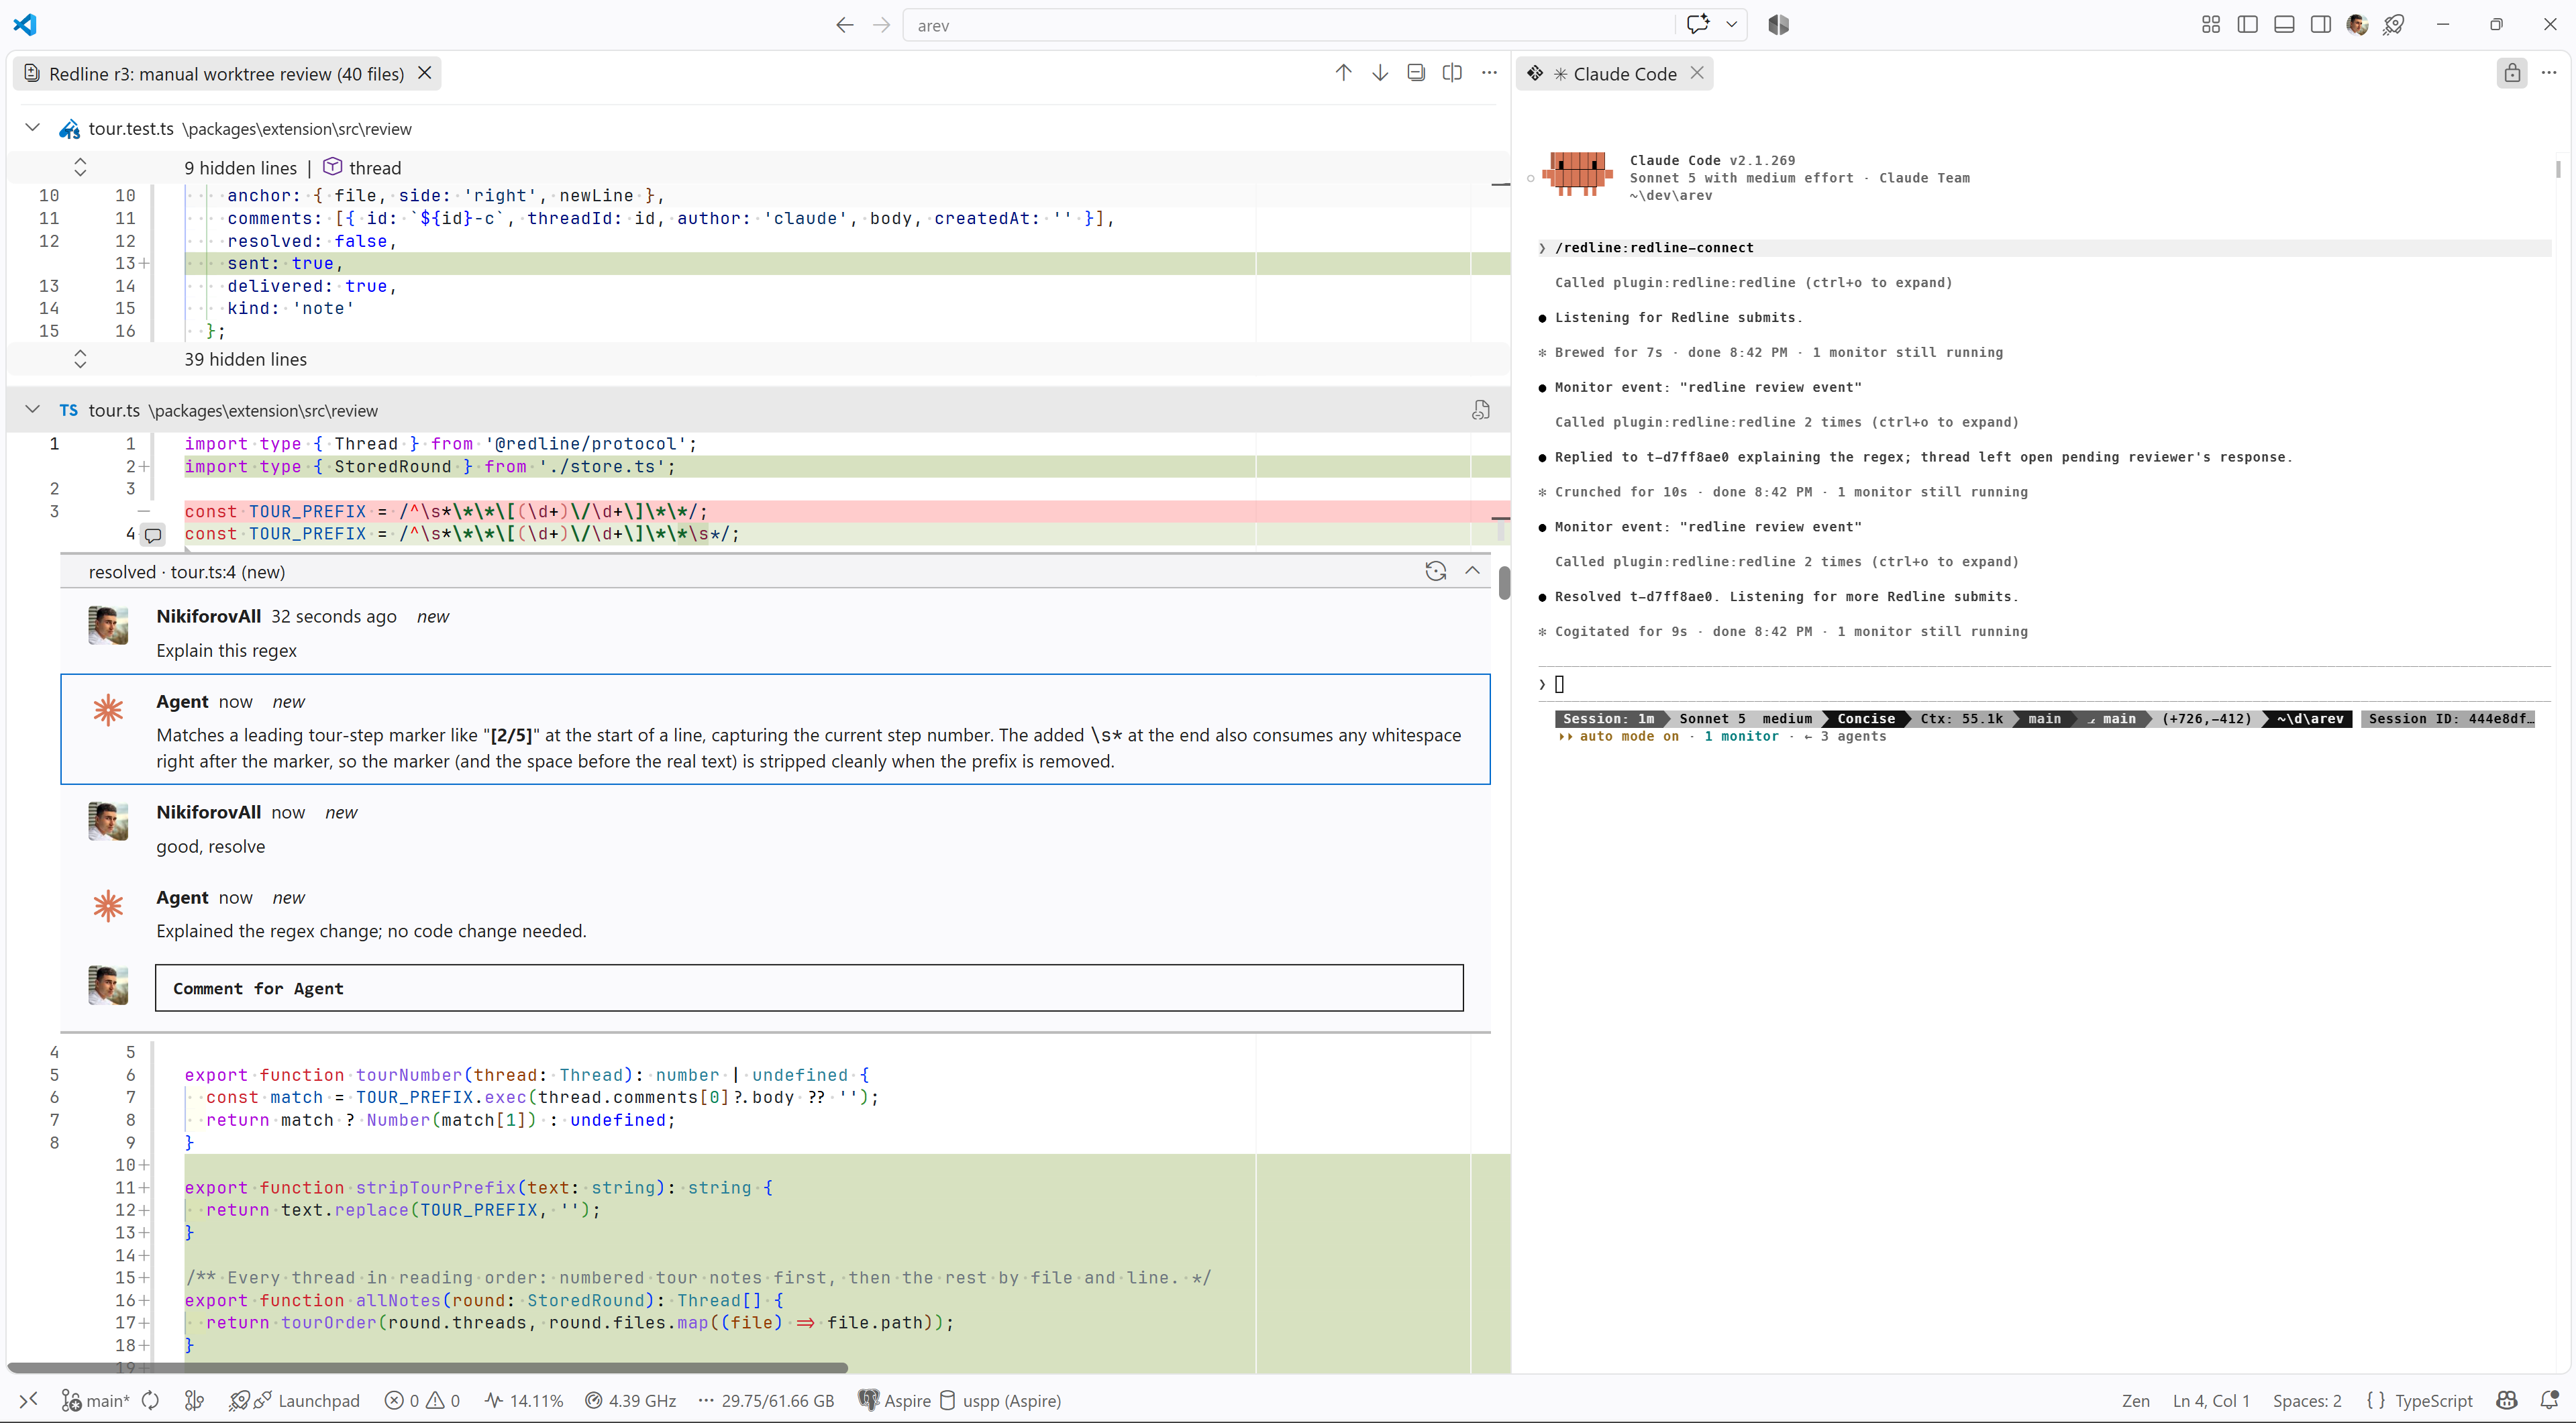
Task: Click the command center search field
Action: 1290,25
